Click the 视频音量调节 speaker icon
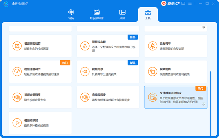This screenshot has height=138, width=219. (17, 97)
